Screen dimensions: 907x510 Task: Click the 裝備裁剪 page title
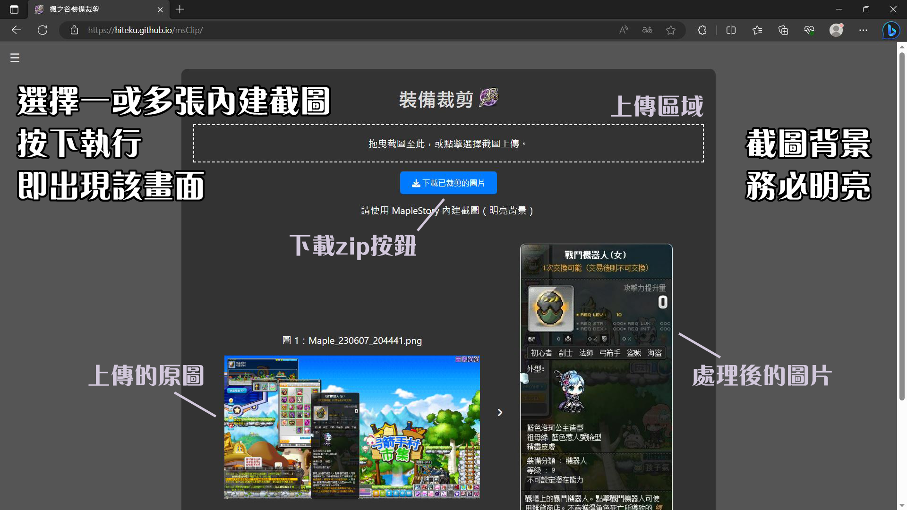point(436,100)
